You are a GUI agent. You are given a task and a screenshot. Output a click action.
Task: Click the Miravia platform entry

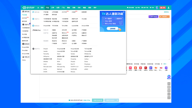pyautogui.click(x=73, y=72)
